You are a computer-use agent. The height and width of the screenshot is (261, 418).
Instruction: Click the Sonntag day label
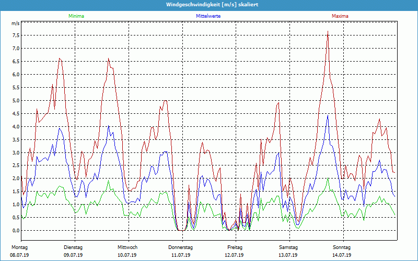[x=342, y=247]
